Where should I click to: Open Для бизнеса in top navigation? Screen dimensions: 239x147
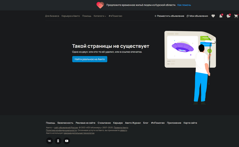tap(52, 16)
